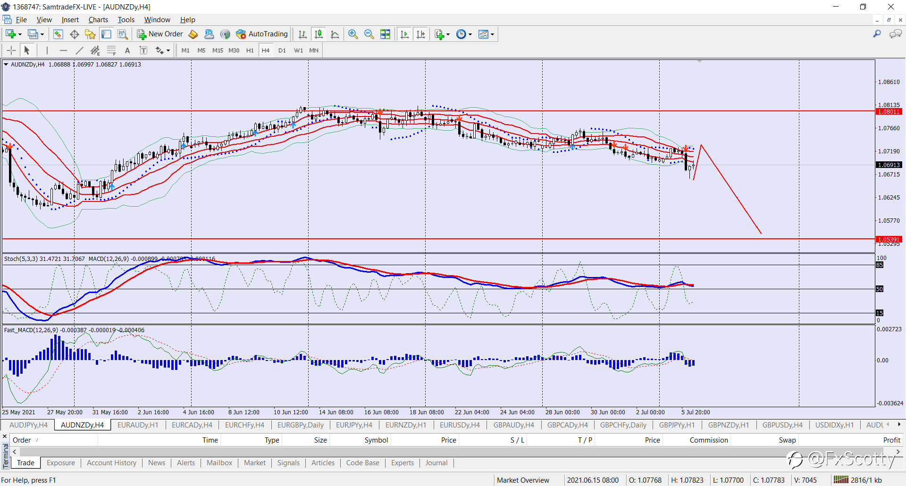Toggle chart shift from right border
This screenshot has width=906, height=486.
pos(420,34)
